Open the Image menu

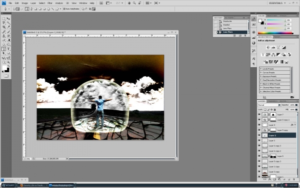click(x=24, y=3)
